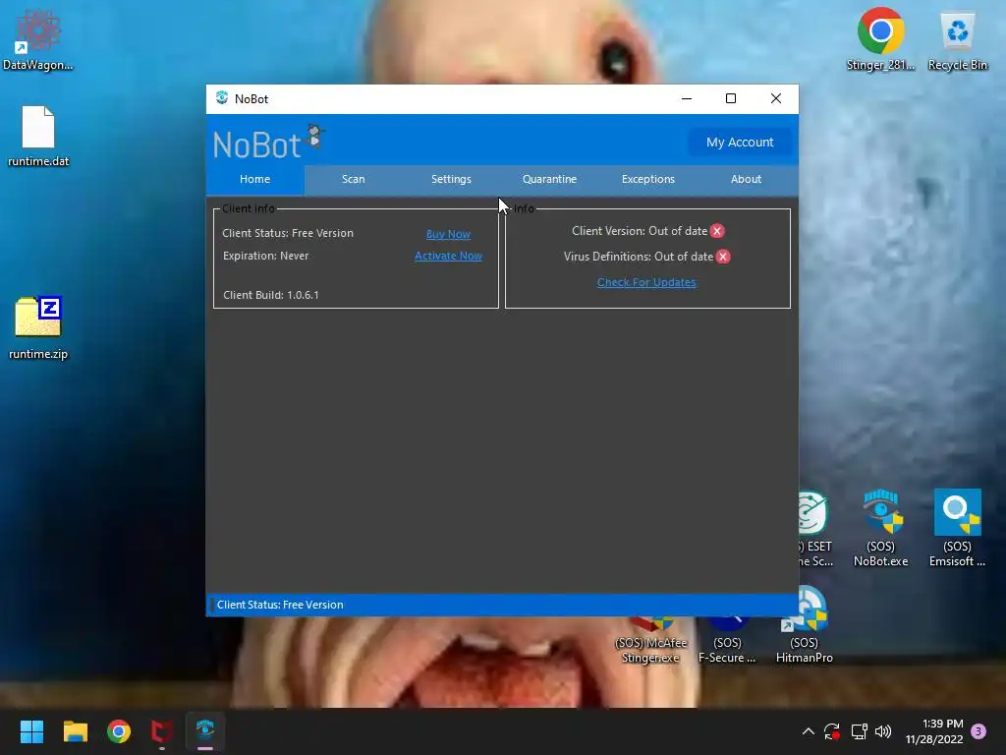This screenshot has width=1006, height=755.
Task: Open the Quarantine tab
Action: [x=549, y=179]
